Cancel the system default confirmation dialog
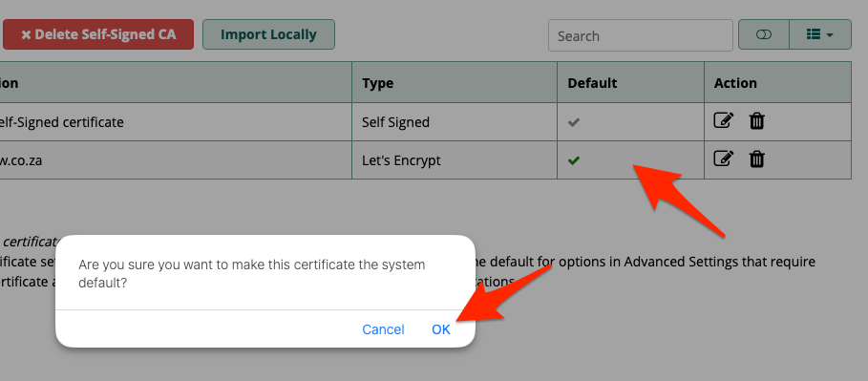The height and width of the screenshot is (381, 868). click(x=383, y=329)
